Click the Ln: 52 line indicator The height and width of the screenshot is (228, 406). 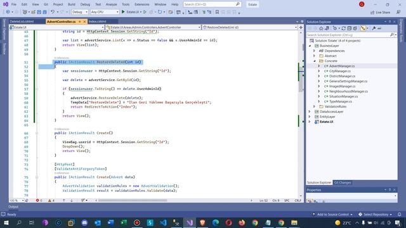263,200
